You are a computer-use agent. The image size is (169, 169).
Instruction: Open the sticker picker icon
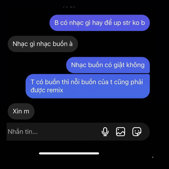pos(137,131)
